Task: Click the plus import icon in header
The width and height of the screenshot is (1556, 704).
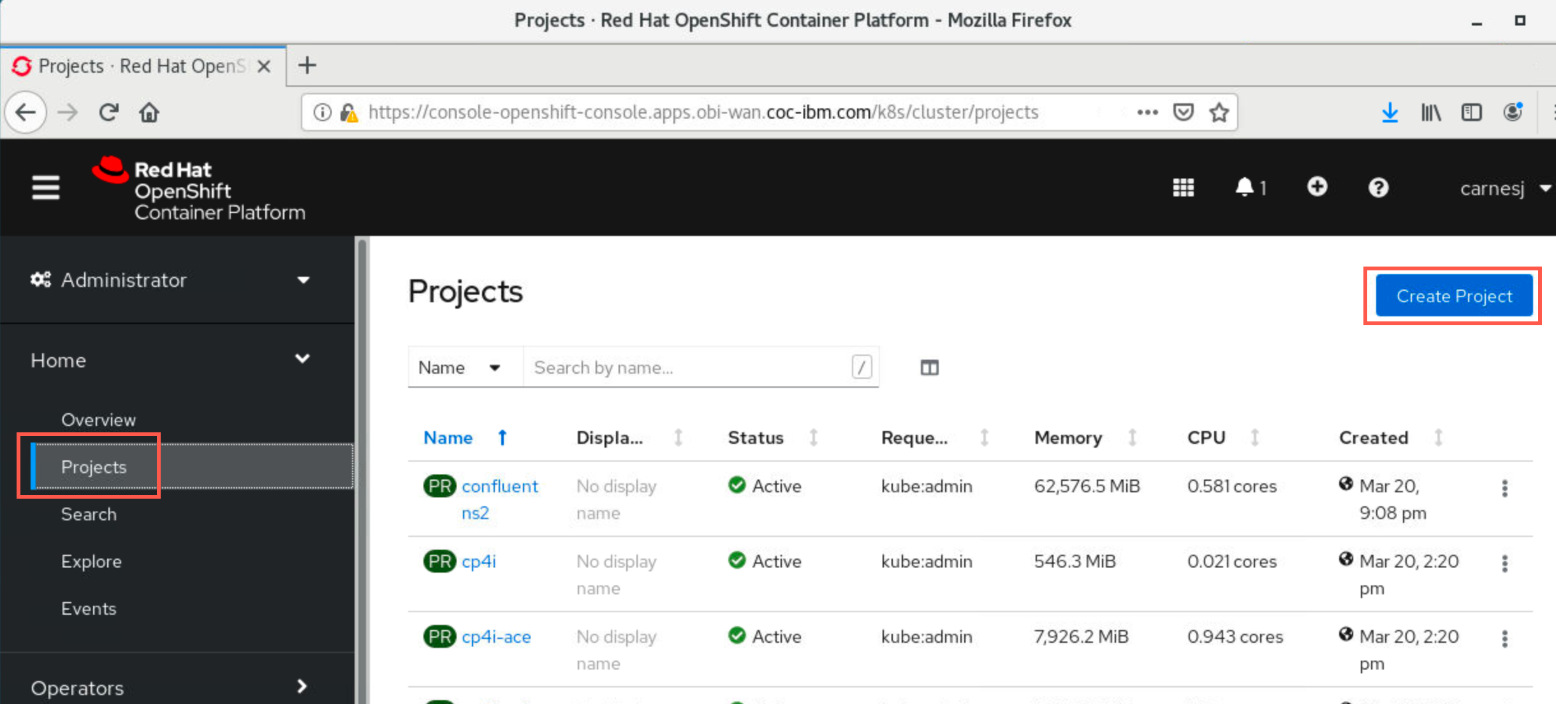Action: 1317,187
